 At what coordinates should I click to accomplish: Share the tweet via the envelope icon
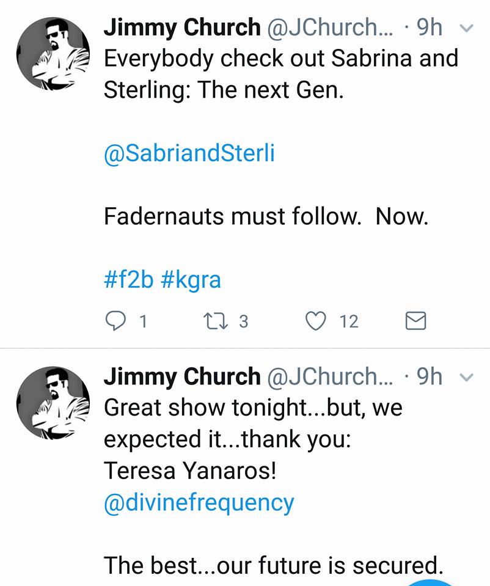[415, 321]
